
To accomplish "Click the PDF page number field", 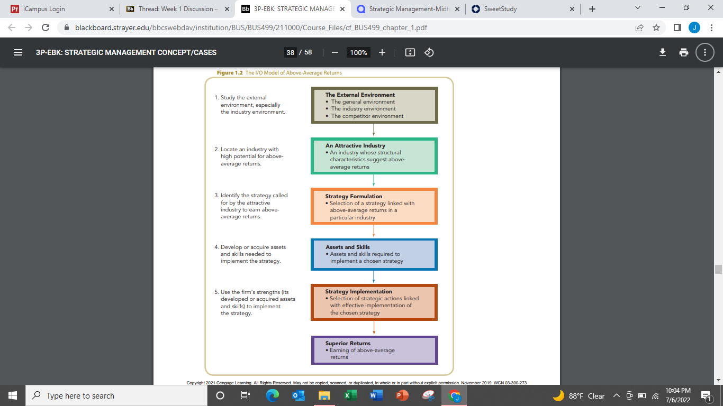I will [290, 52].
